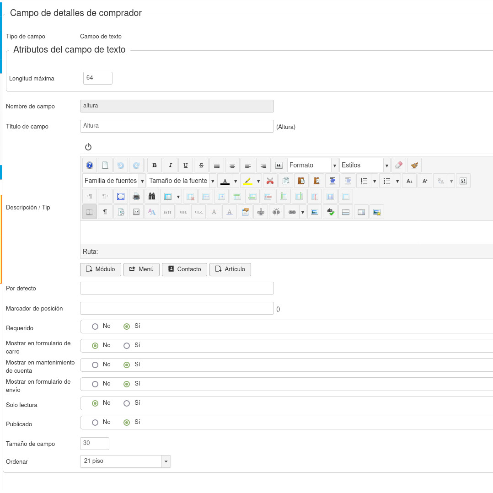Click the editor help icon
Screen dimensions: 493x493
[90, 165]
